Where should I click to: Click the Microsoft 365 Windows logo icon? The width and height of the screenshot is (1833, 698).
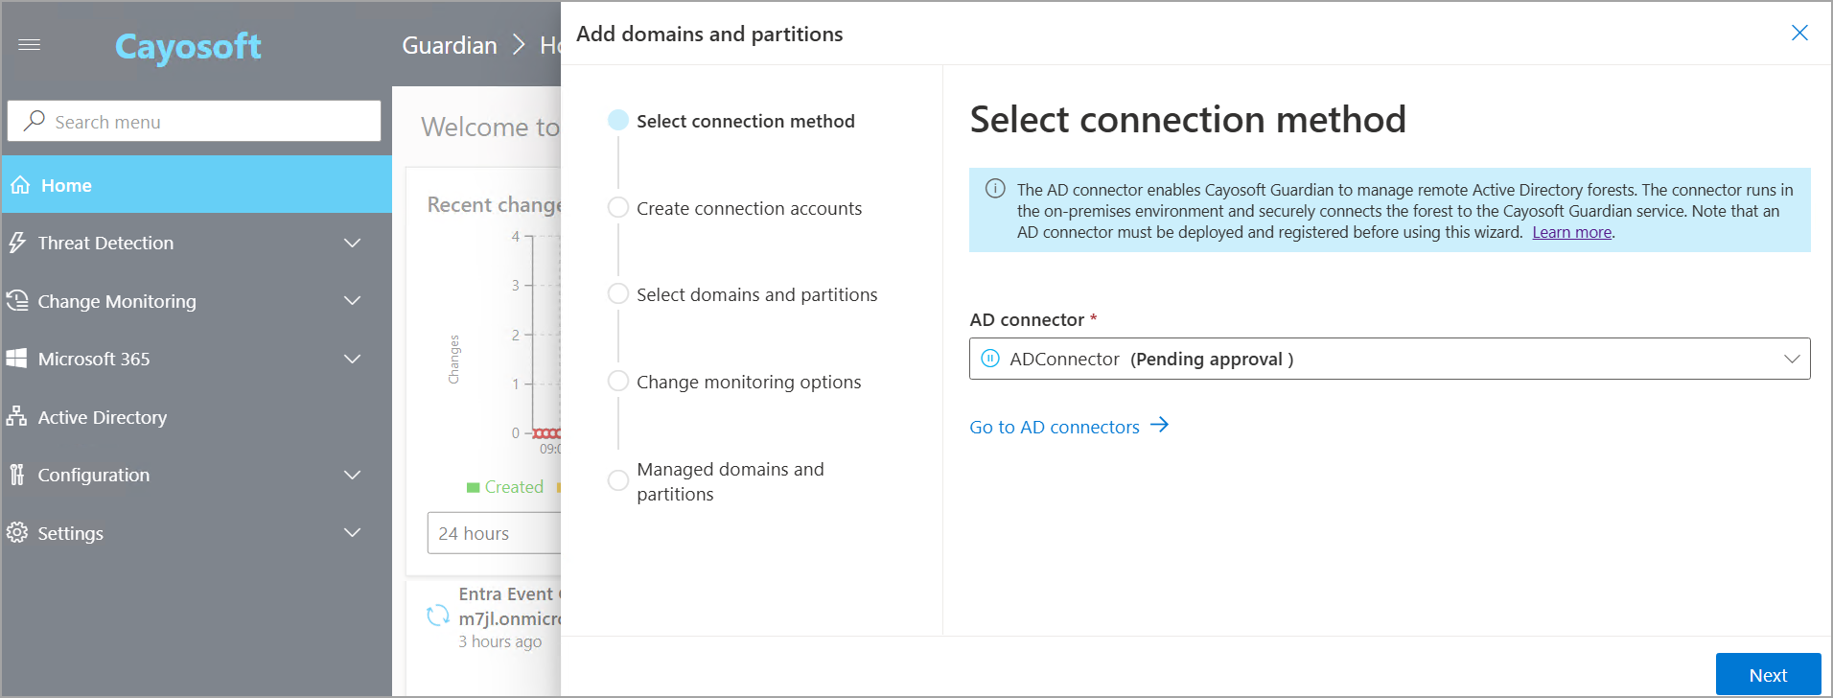[17, 359]
